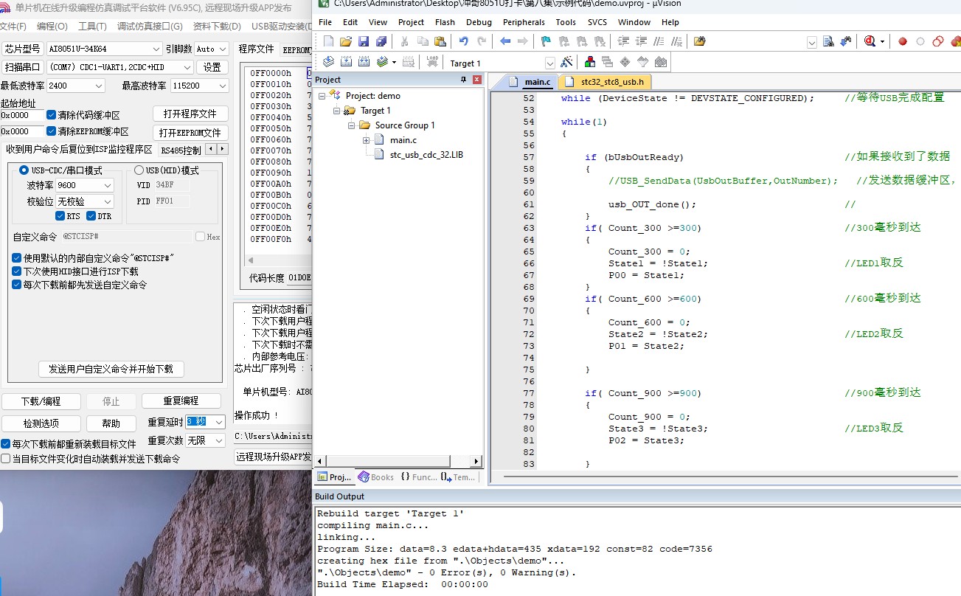Open the 重复次数 无限 dropdown
This screenshot has width=961, height=596.
pyautogui.click(x=205, y=440)
